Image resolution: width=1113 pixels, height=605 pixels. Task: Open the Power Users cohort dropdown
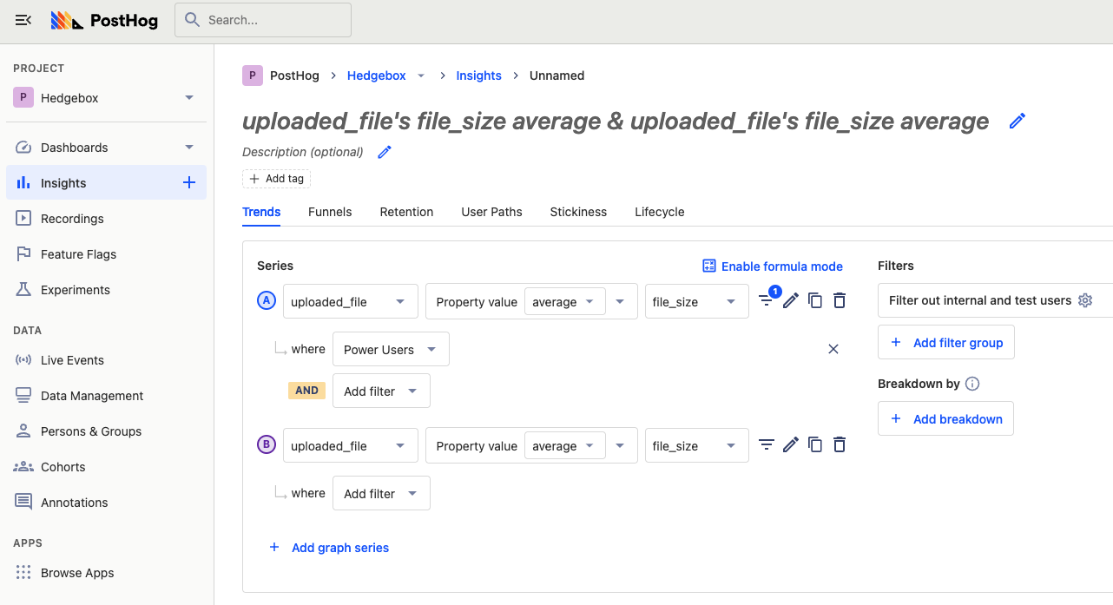[x=391, y=349]
